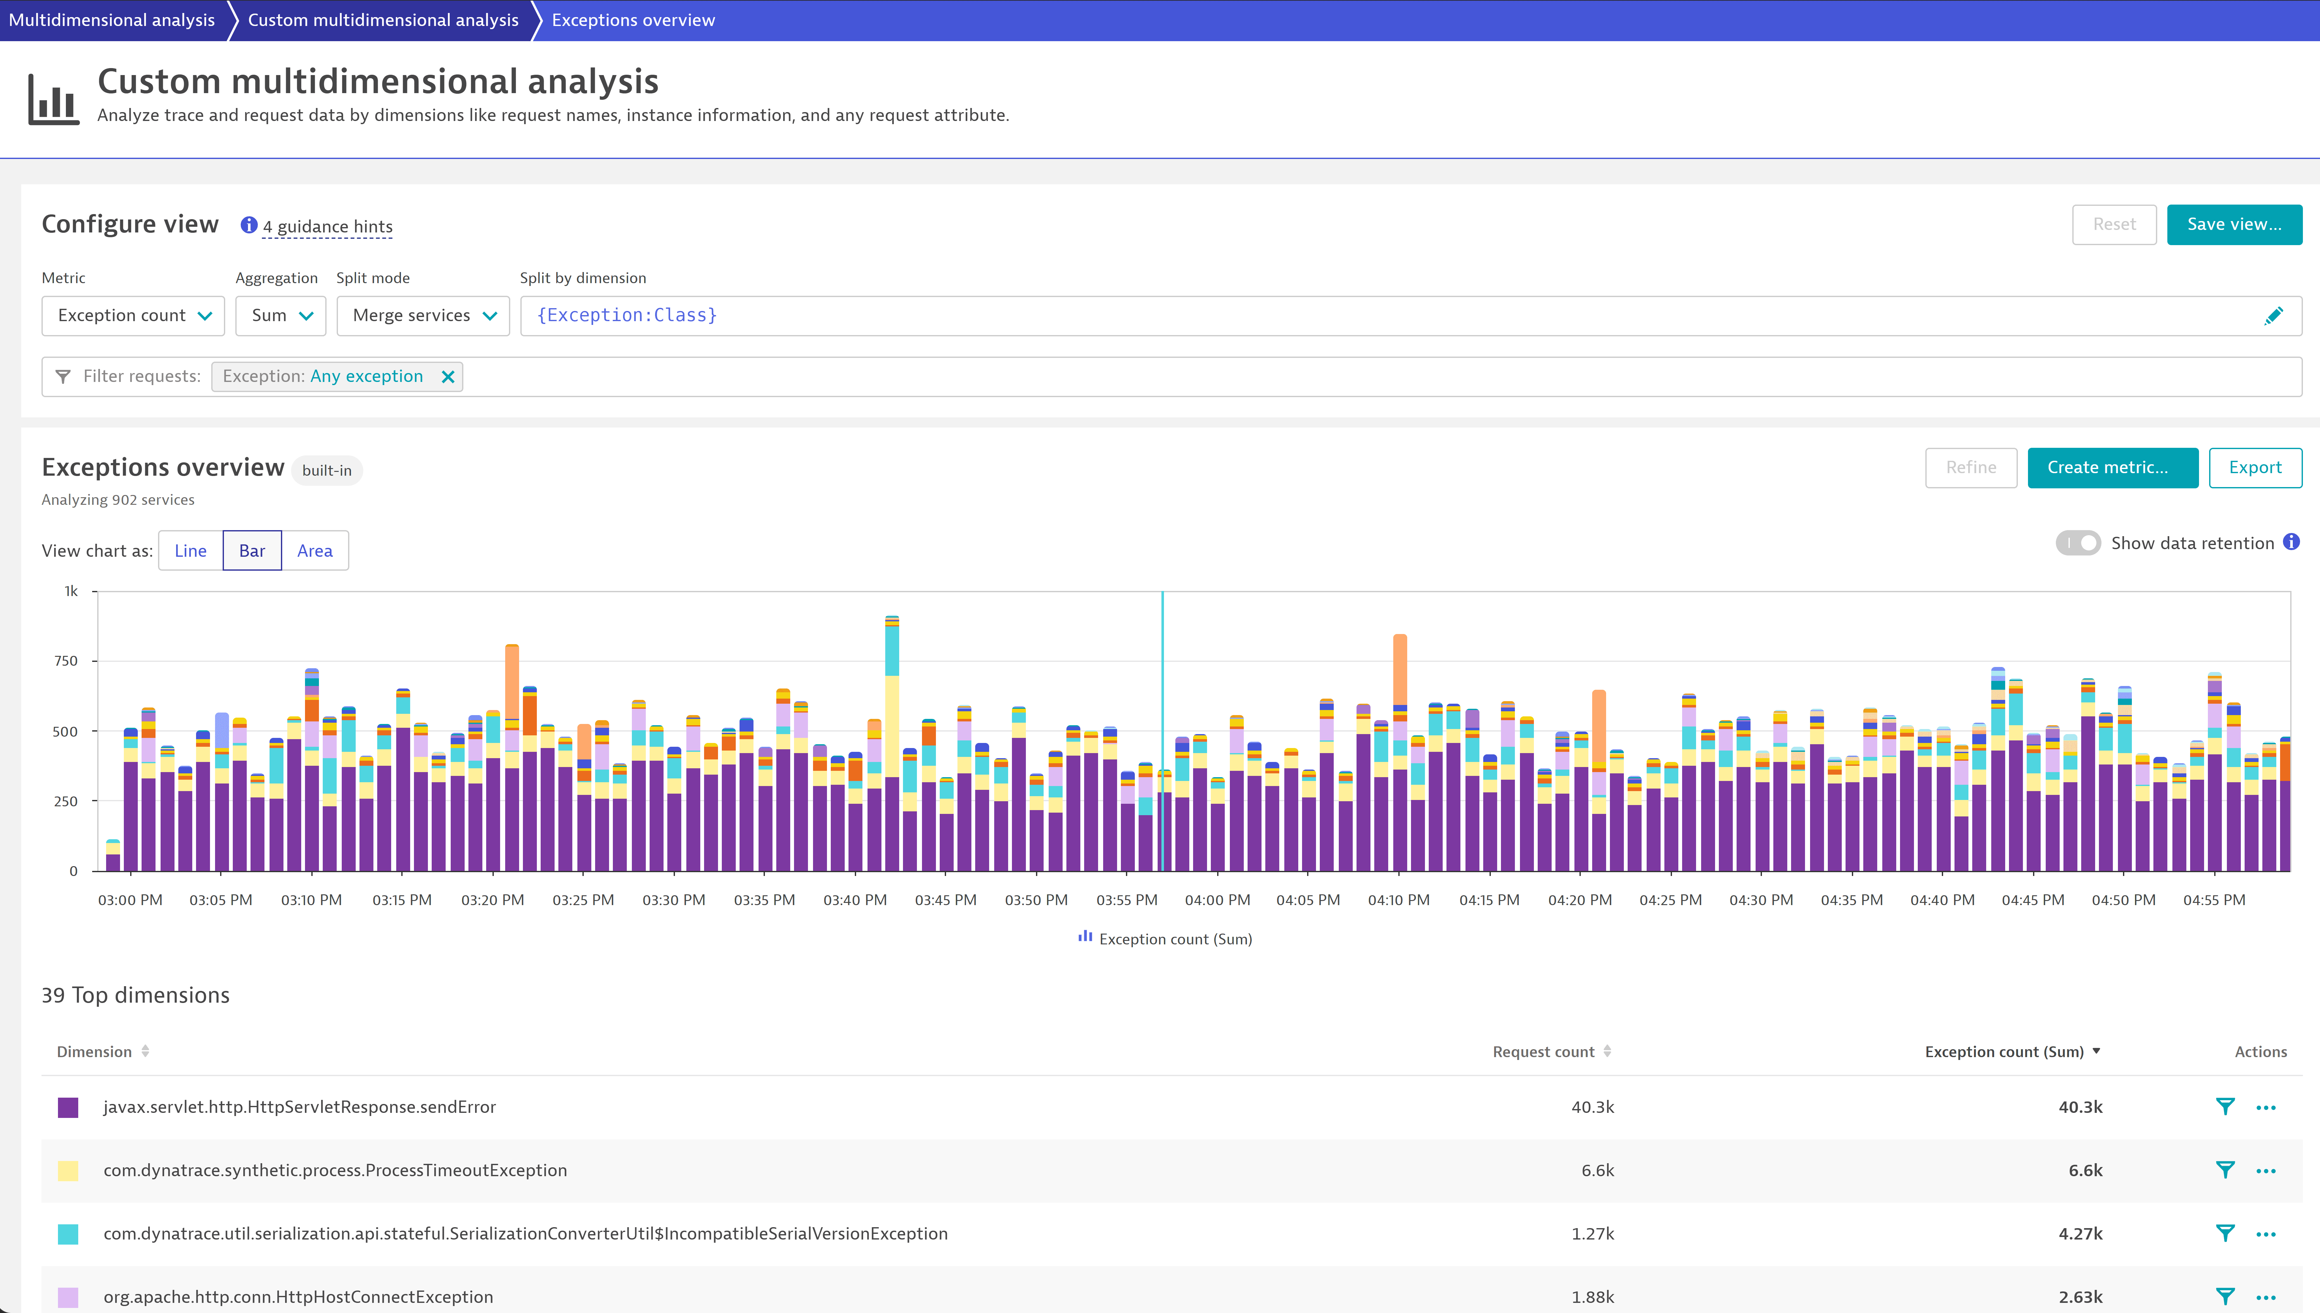Click the IncompatibleSerialVersionException dimension name

pos(526,1233)
